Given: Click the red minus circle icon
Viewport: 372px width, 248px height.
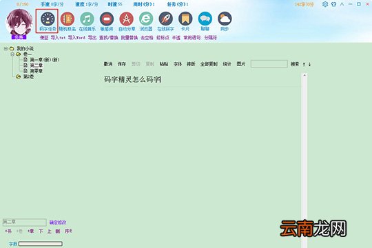Looking at the screenshot, I should tap(107, 19).
